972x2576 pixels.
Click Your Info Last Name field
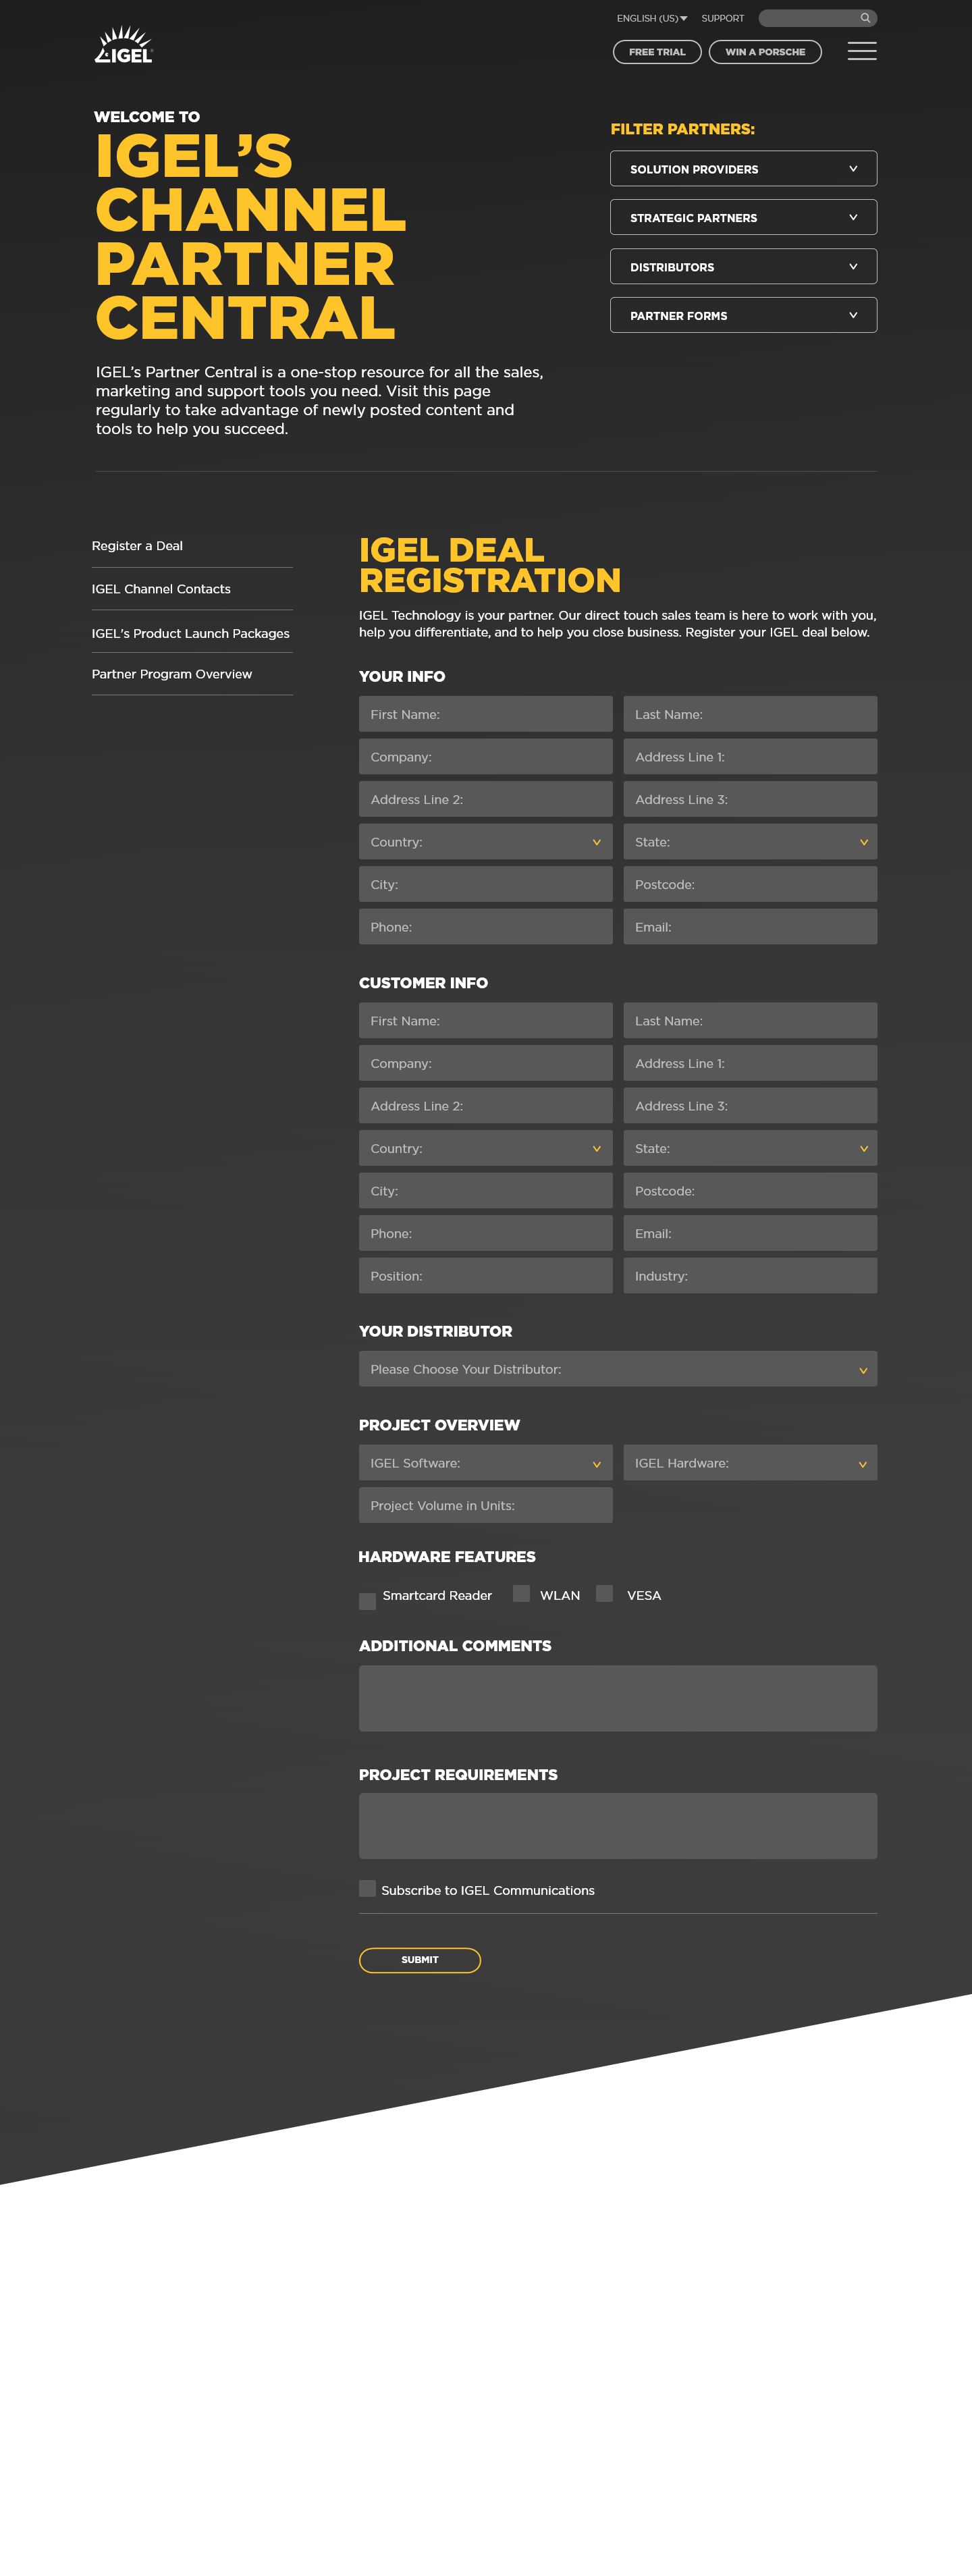[x=750, y=714]
